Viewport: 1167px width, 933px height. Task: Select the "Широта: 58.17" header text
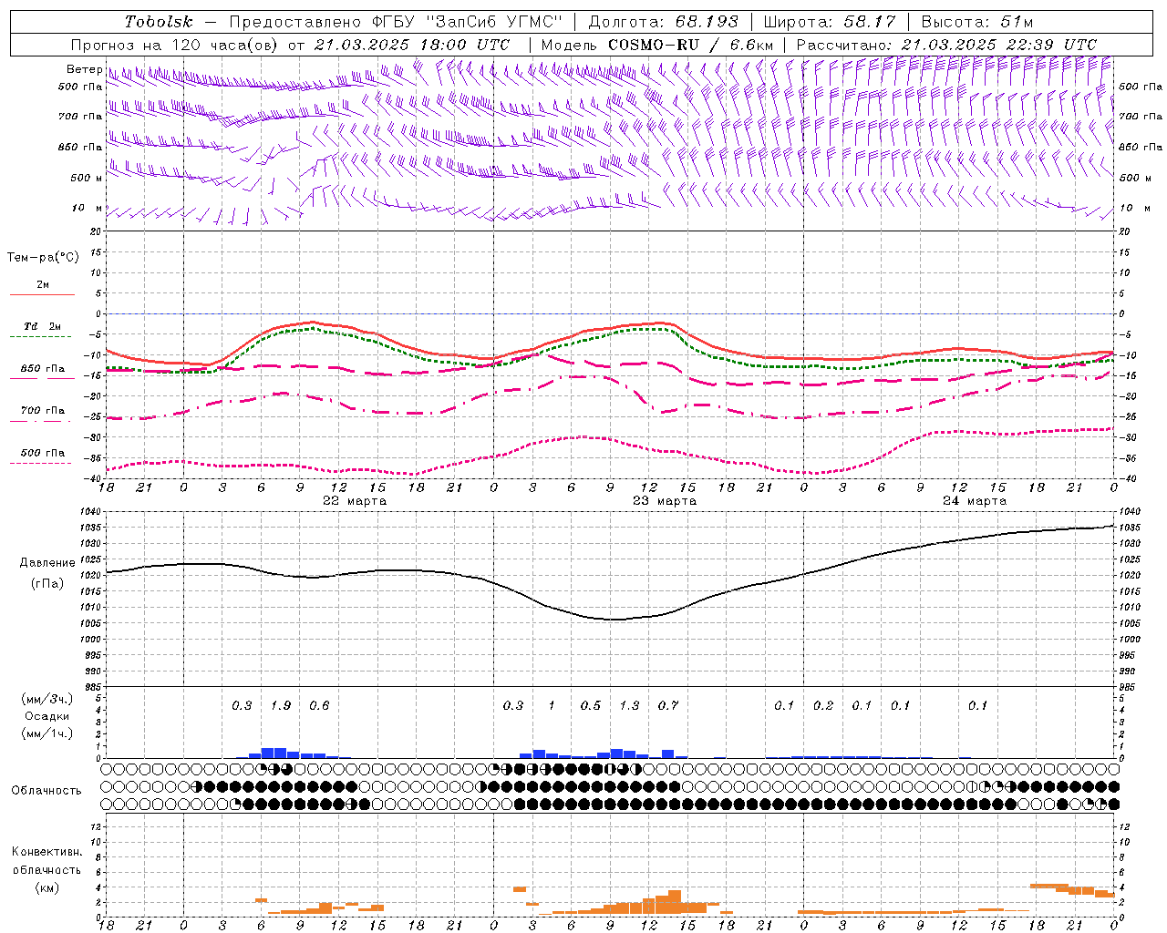point(830,22)
